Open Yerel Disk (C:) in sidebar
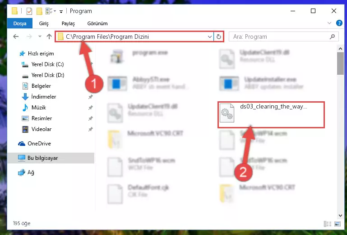 click(x=47, y=64)
